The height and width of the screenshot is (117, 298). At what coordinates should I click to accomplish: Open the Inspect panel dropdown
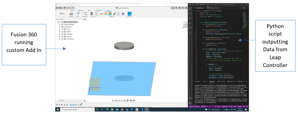111,17
